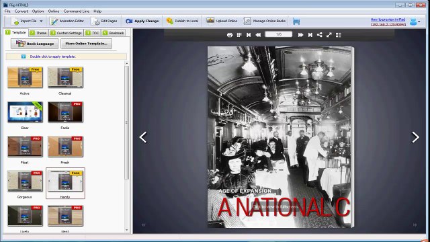The height and width of the screenshot is (242, 430).
Task: Click the Book Language button
Action: click(34, 44)
